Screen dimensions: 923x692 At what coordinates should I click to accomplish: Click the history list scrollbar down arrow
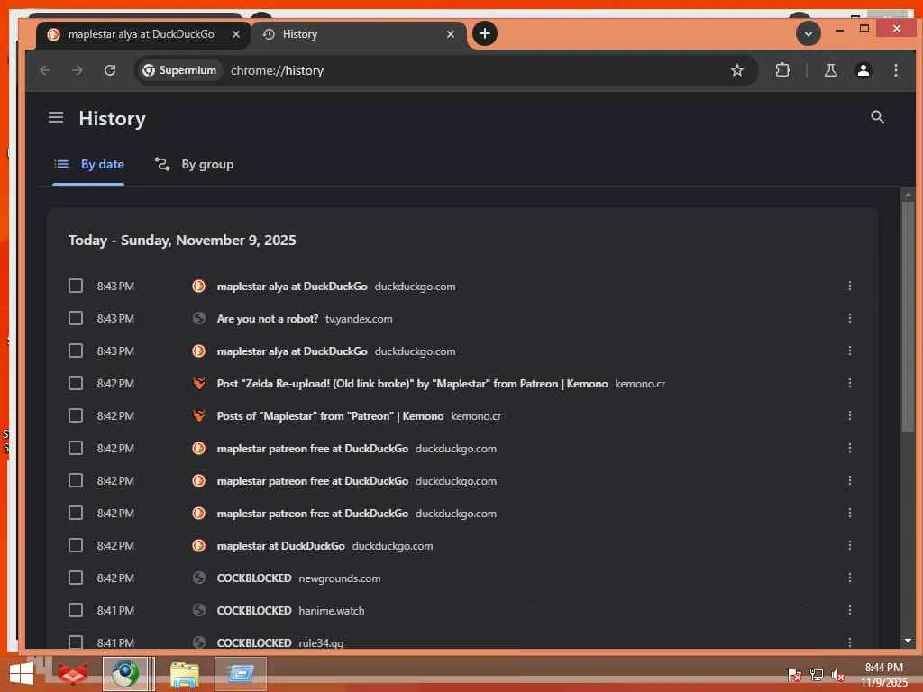[x=908, y=641]
